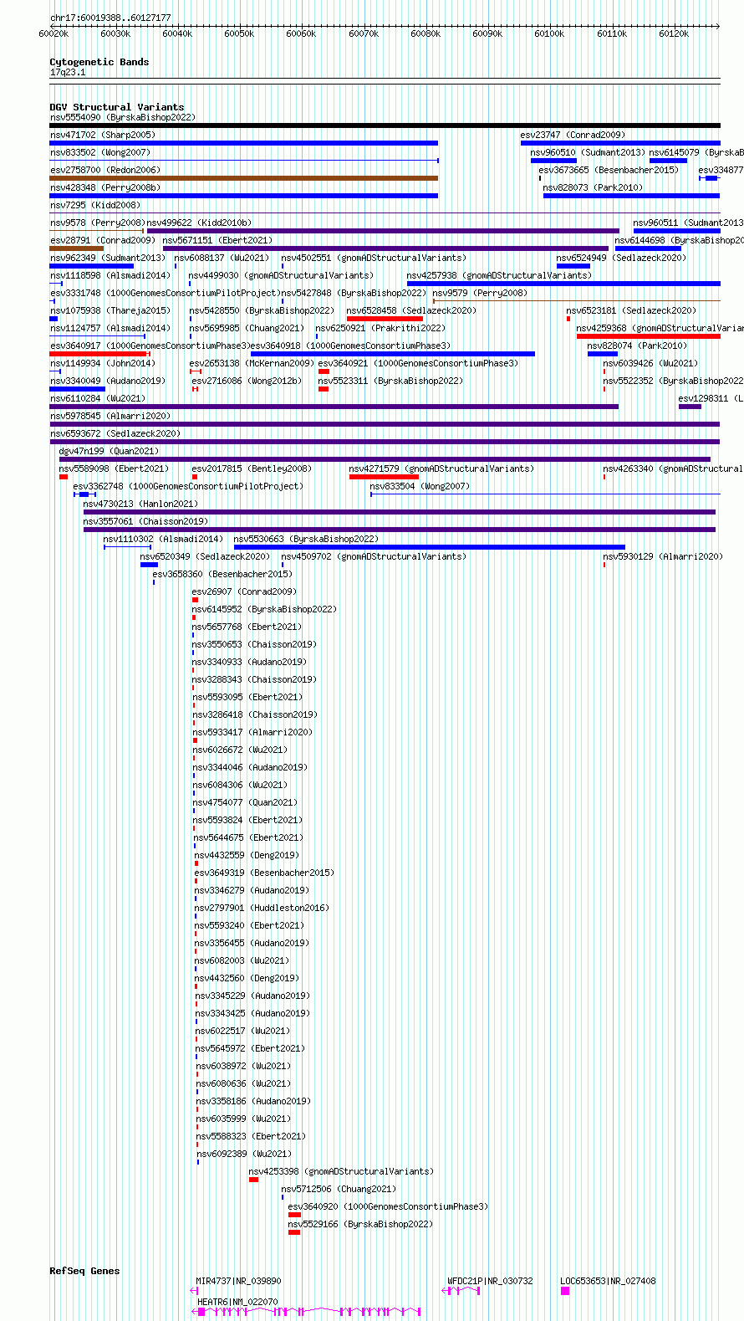Open nsv499622 (Kidd2010b) variant
Screen dimensions: 744x1321
coord(199,223)
